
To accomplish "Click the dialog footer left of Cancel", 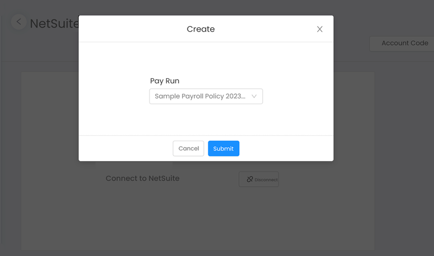I will point(126,149).
